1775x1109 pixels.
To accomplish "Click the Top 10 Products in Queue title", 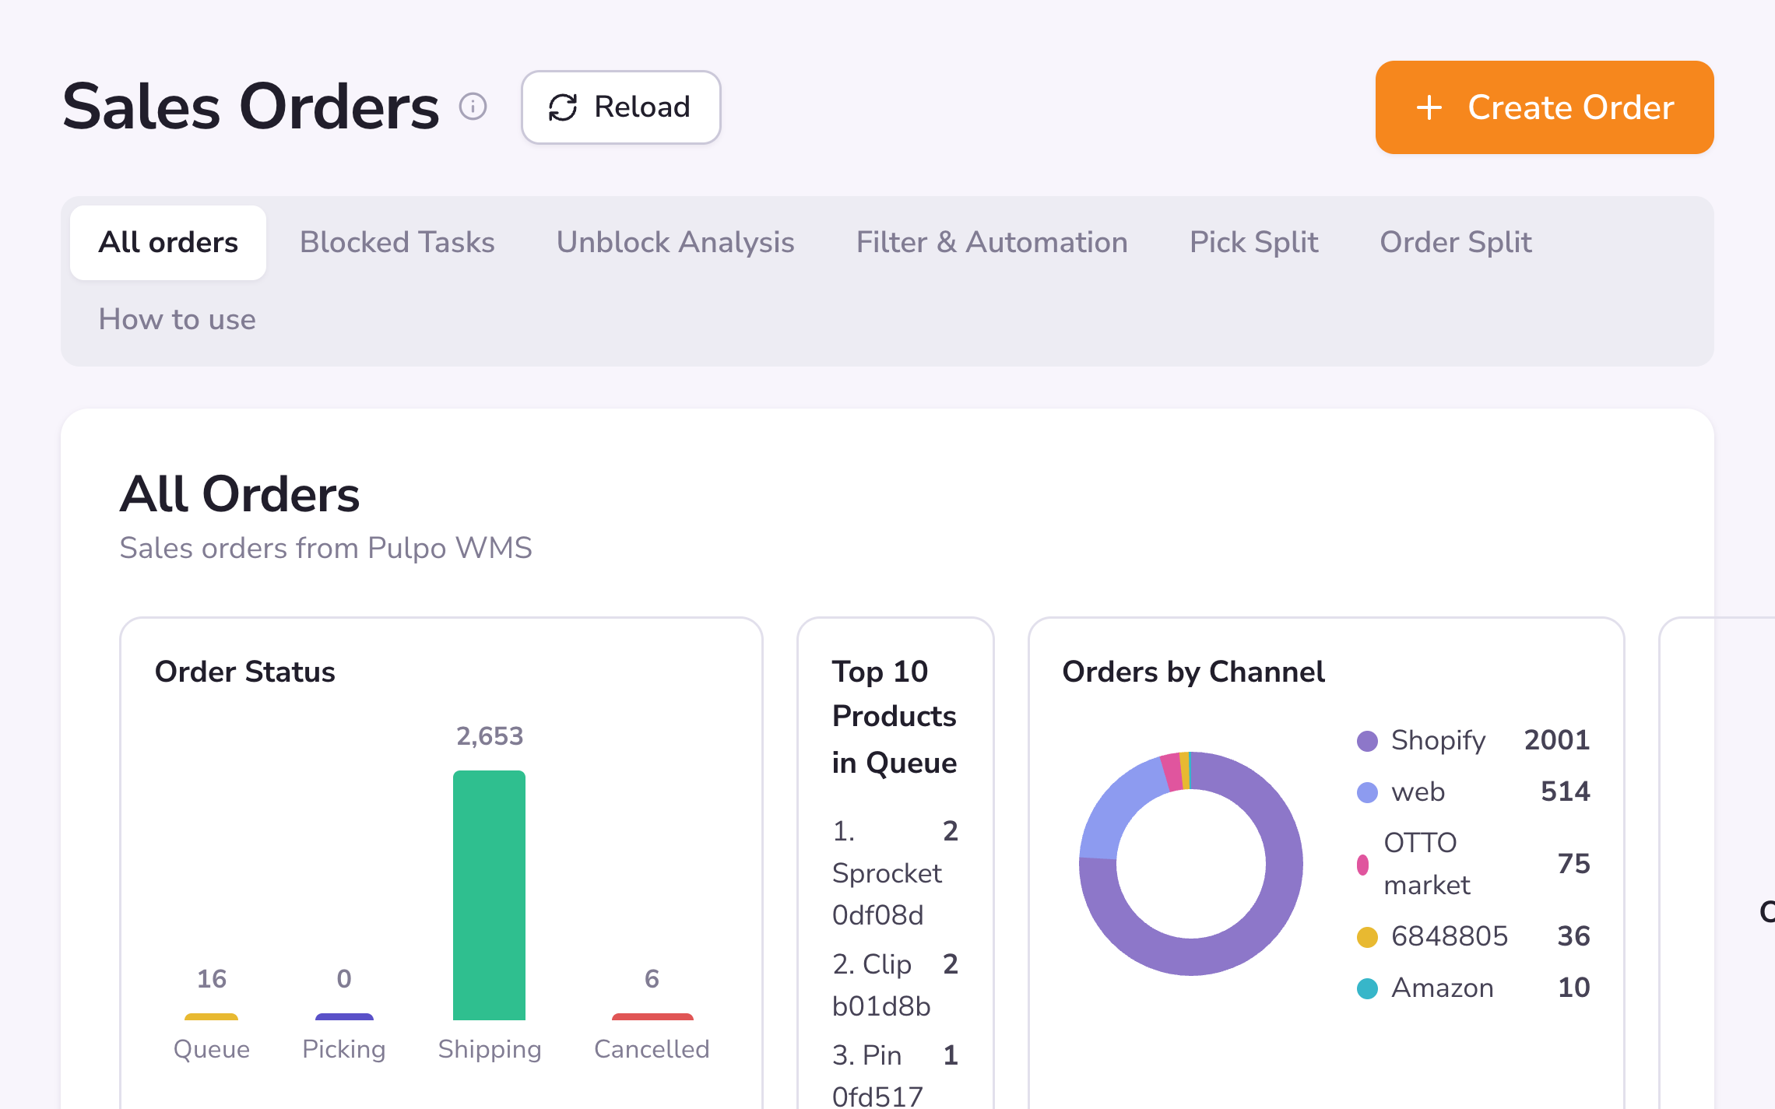I will pos(895,717).
